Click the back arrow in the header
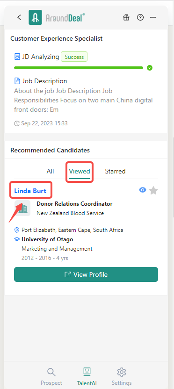Viewport: 174px width, 389px height. [x=19, y=17]
